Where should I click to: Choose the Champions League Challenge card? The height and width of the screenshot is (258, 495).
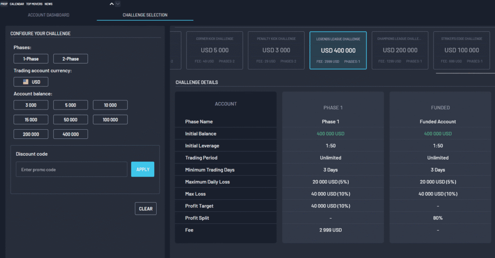(x=400, y=51)
